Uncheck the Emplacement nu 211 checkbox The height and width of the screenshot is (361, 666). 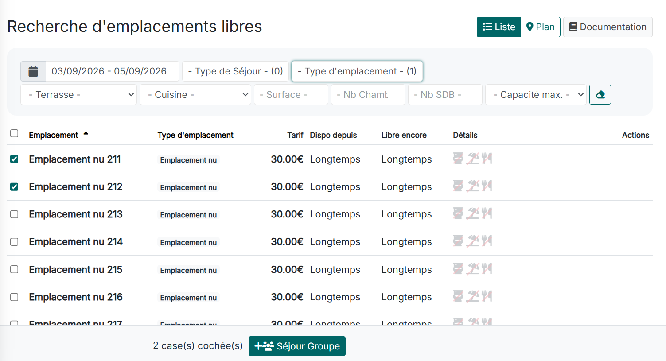[14, 159]
